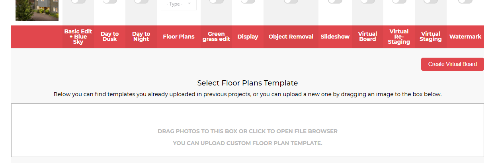Select the Slideshow header tab

click(335, 37)
